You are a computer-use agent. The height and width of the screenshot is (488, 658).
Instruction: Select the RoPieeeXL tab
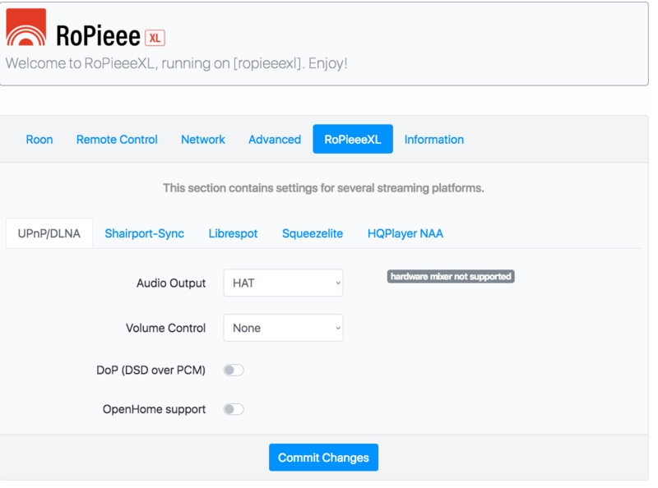353,140
